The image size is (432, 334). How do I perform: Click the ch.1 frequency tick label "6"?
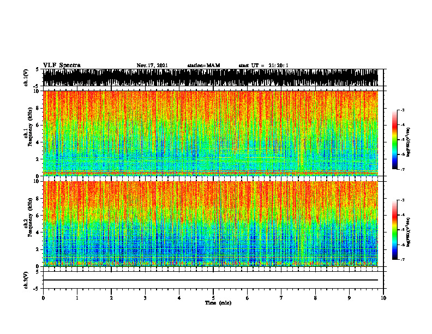(38, 125)
